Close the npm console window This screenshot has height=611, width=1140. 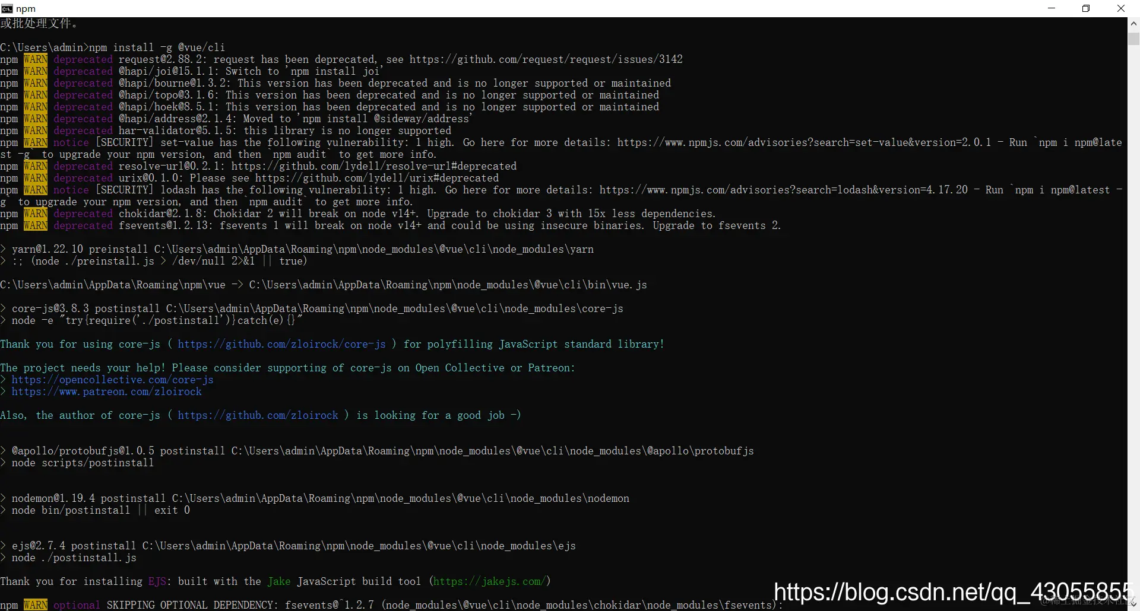(x=1121, y=8)
